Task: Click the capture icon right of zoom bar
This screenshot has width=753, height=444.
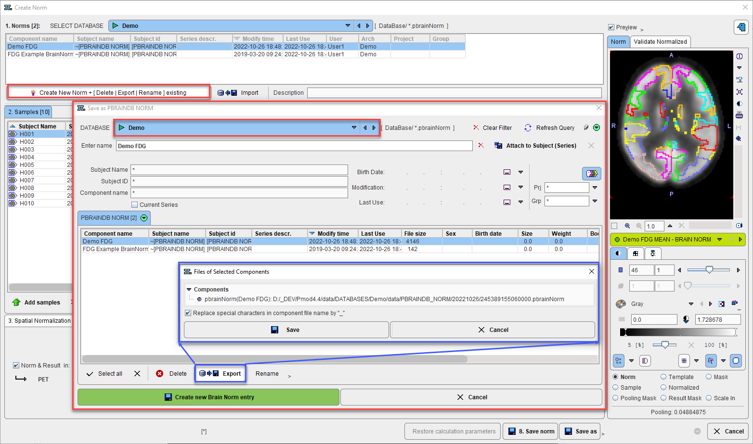Action: 739,226
